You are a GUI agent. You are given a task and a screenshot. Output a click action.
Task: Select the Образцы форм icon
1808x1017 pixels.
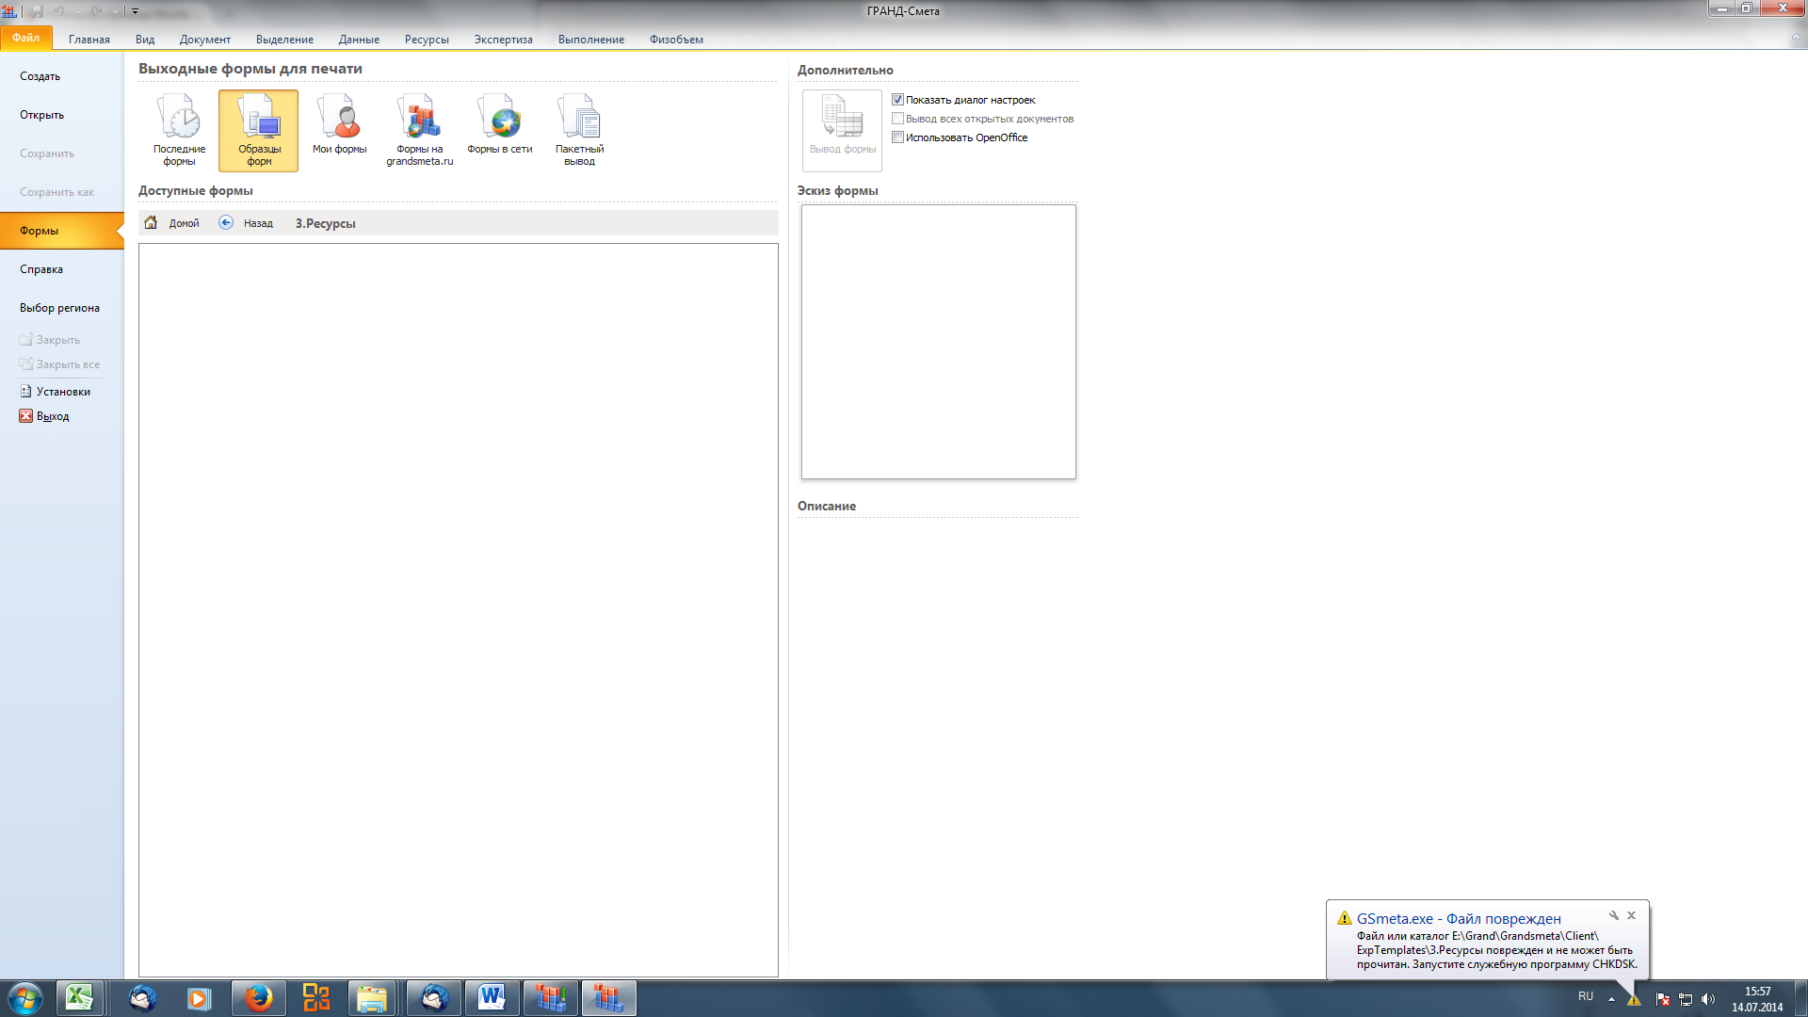click(x=259, y=129)
